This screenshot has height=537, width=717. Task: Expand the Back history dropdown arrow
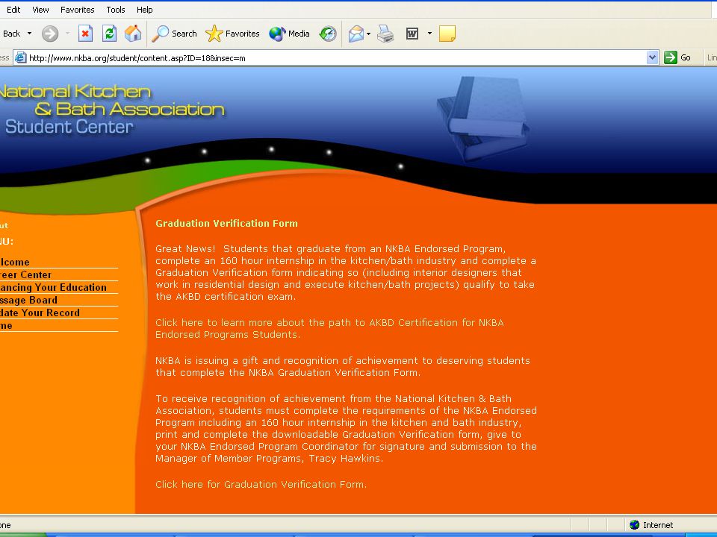pyautogui.click(x=30, y=34)
